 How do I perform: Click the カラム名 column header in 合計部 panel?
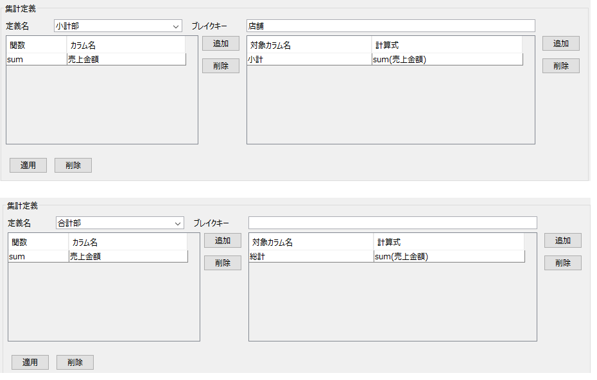click(127, 243)
